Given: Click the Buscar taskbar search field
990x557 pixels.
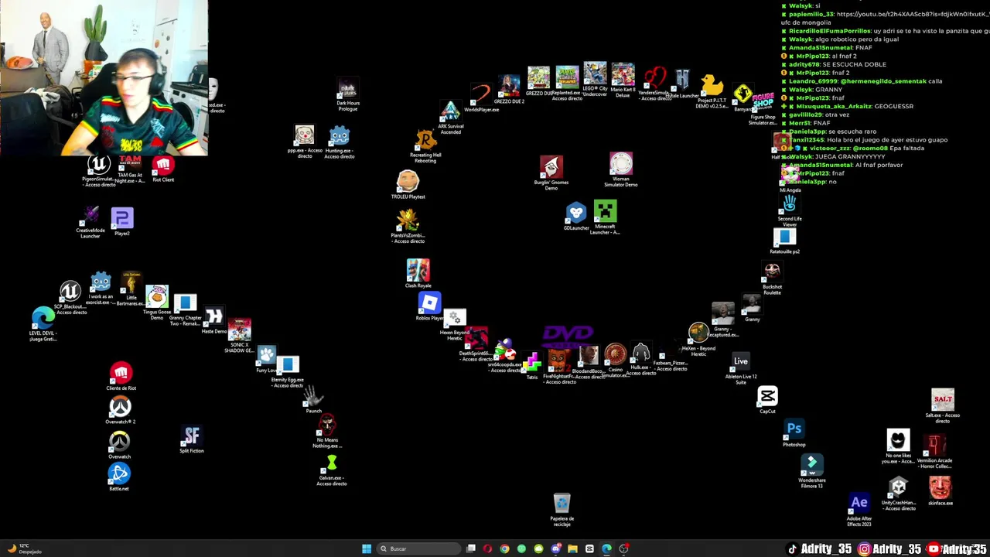Looking at the screenshot, I should click(418, 548).
